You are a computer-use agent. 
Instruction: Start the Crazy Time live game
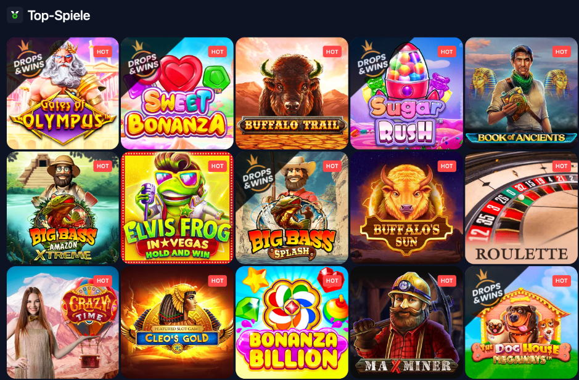pos(63,323)
